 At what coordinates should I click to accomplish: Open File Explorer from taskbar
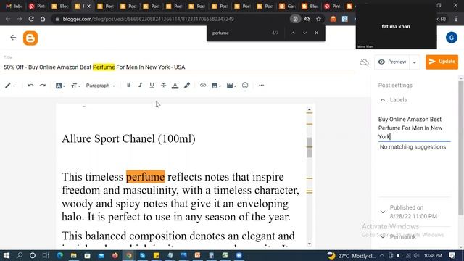coord(74,255)
